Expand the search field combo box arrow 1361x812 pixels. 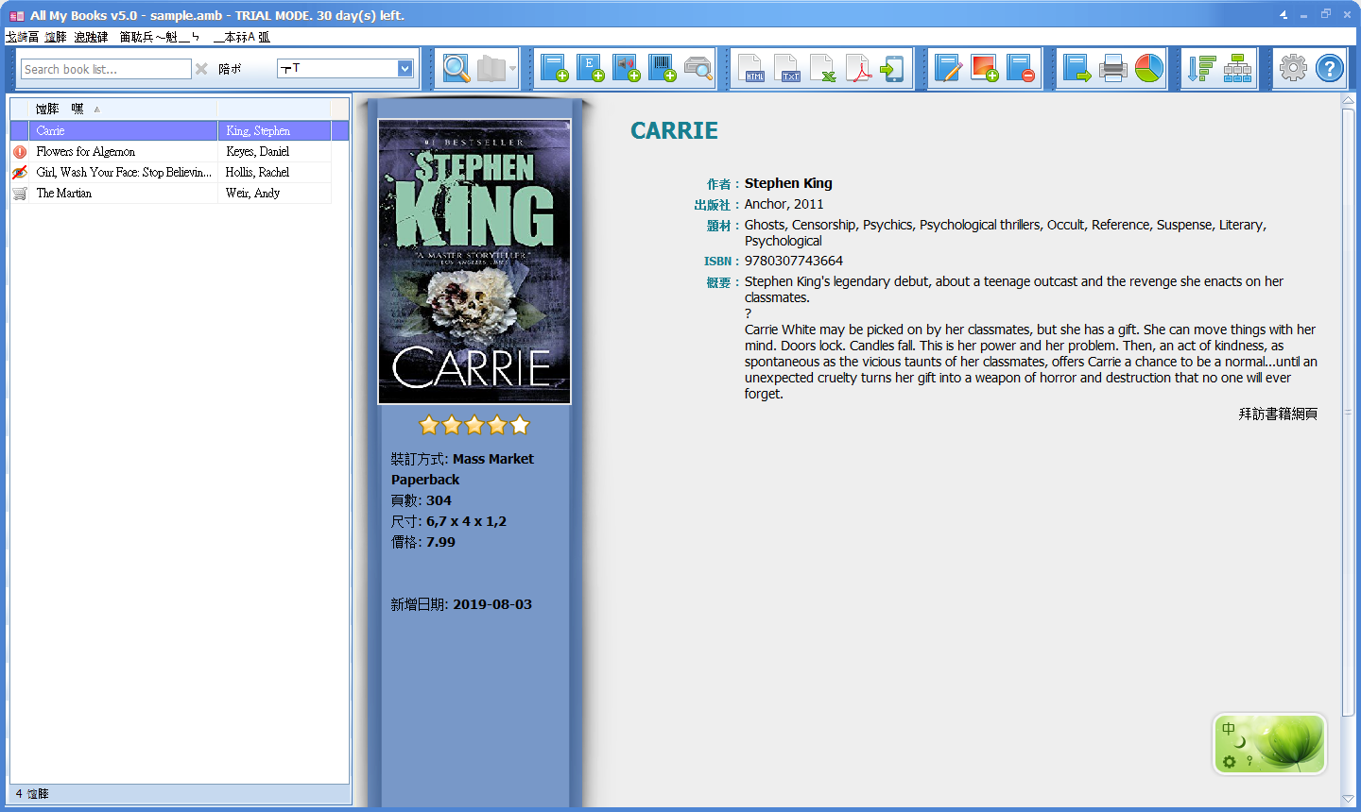click(405, 68)
